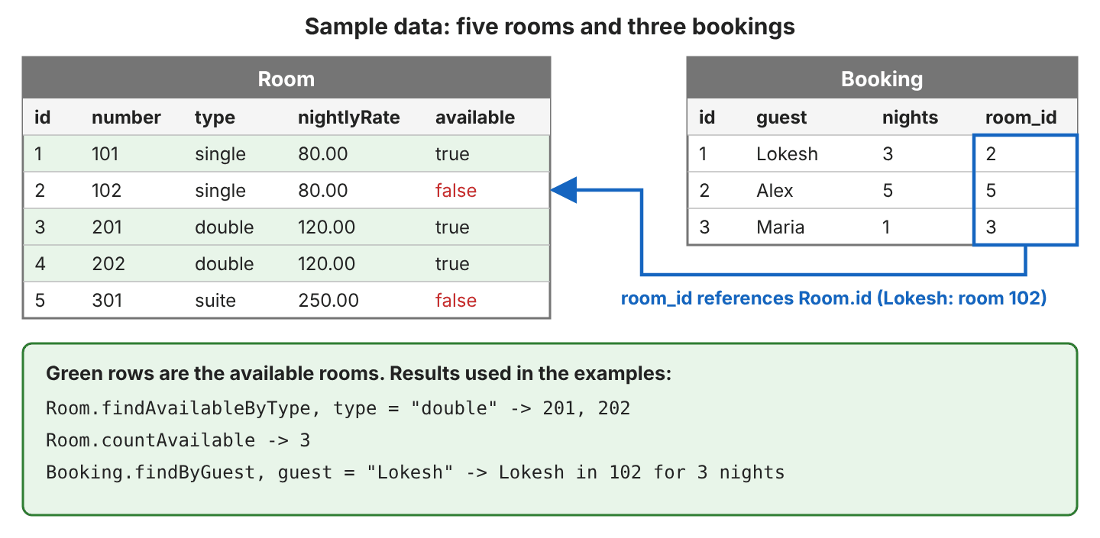Select the Maria guest cell
The width and height of the screenshot is (1100, 538).
tap(780, 227)
